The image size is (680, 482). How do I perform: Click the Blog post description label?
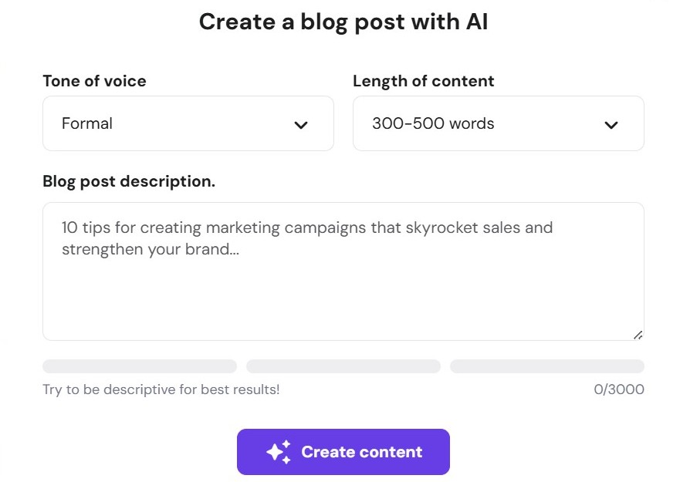pyautogui.click(x=129, y=181)
